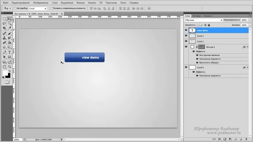
Task: Select the 3D Camera Orbit tool
Action: (x=9, y=62)
